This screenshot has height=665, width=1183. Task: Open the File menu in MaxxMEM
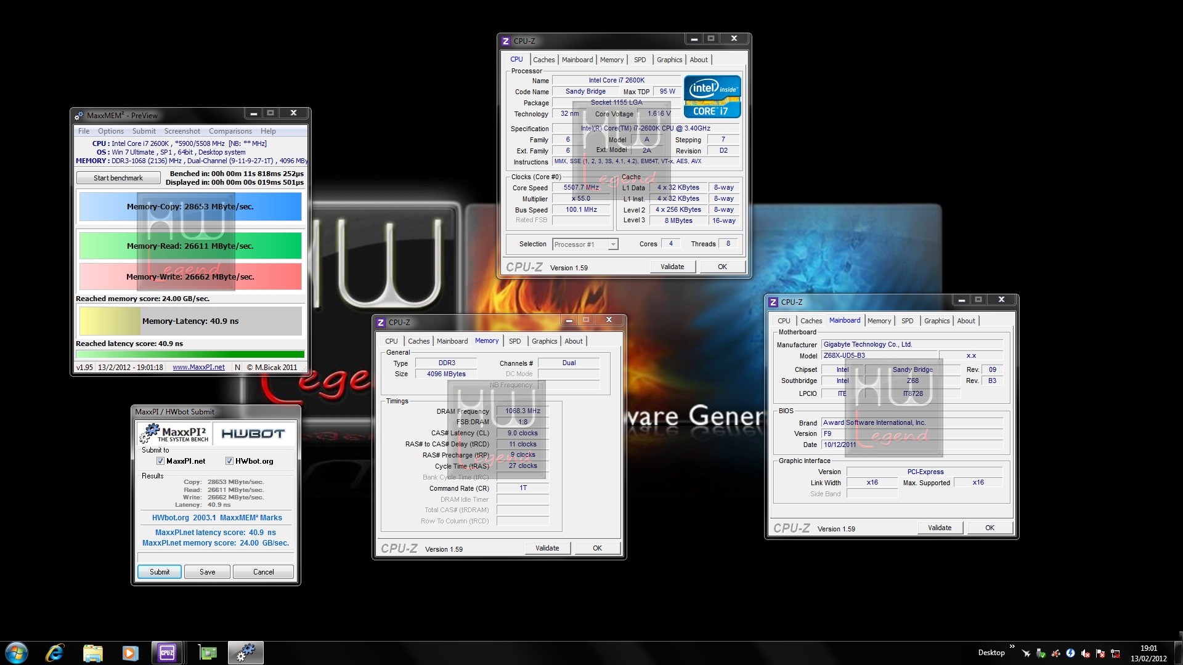click(84, 131)
